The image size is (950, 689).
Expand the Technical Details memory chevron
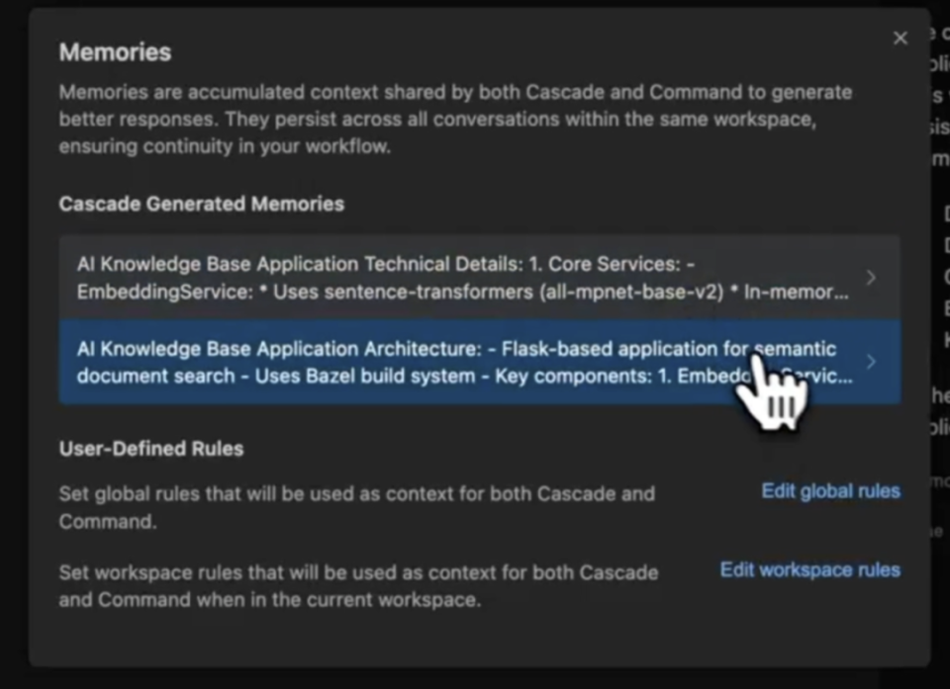(x=871, y=278)
